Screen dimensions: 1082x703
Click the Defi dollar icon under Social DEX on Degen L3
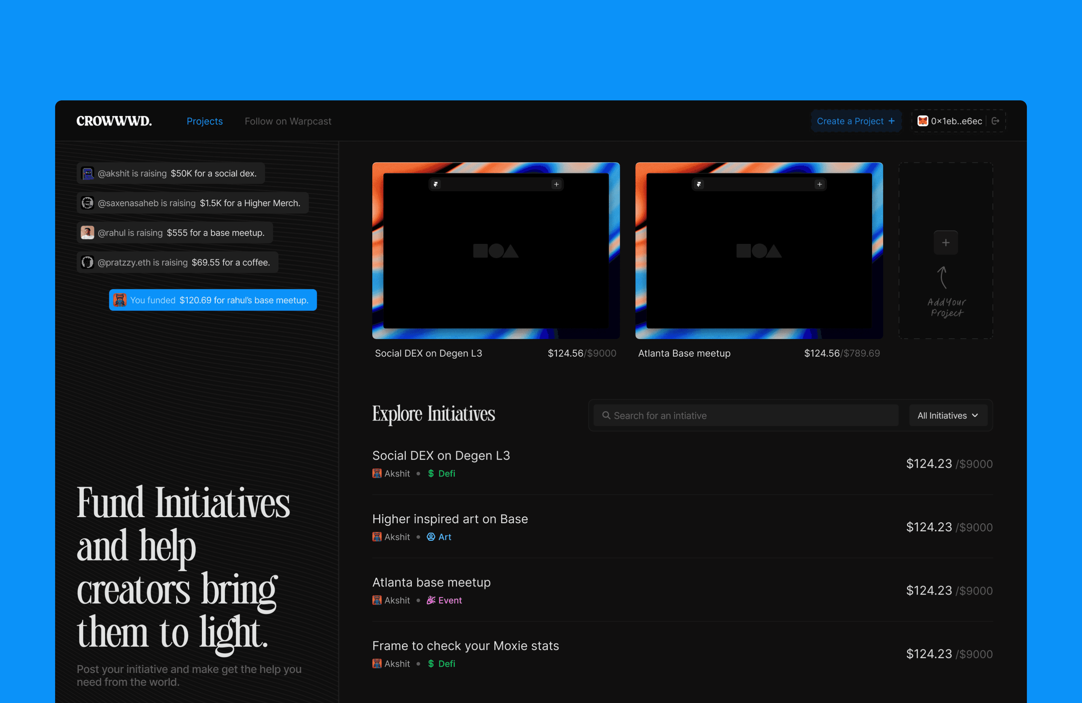pyautogui.click(x=431, y=473)
